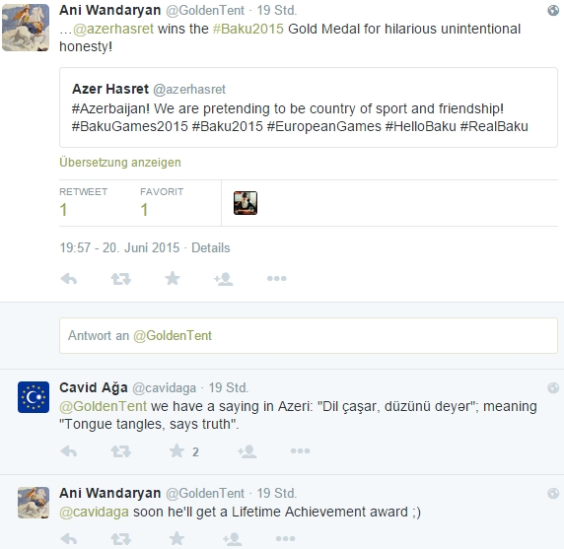Click follow icon under main tweet

224,279
